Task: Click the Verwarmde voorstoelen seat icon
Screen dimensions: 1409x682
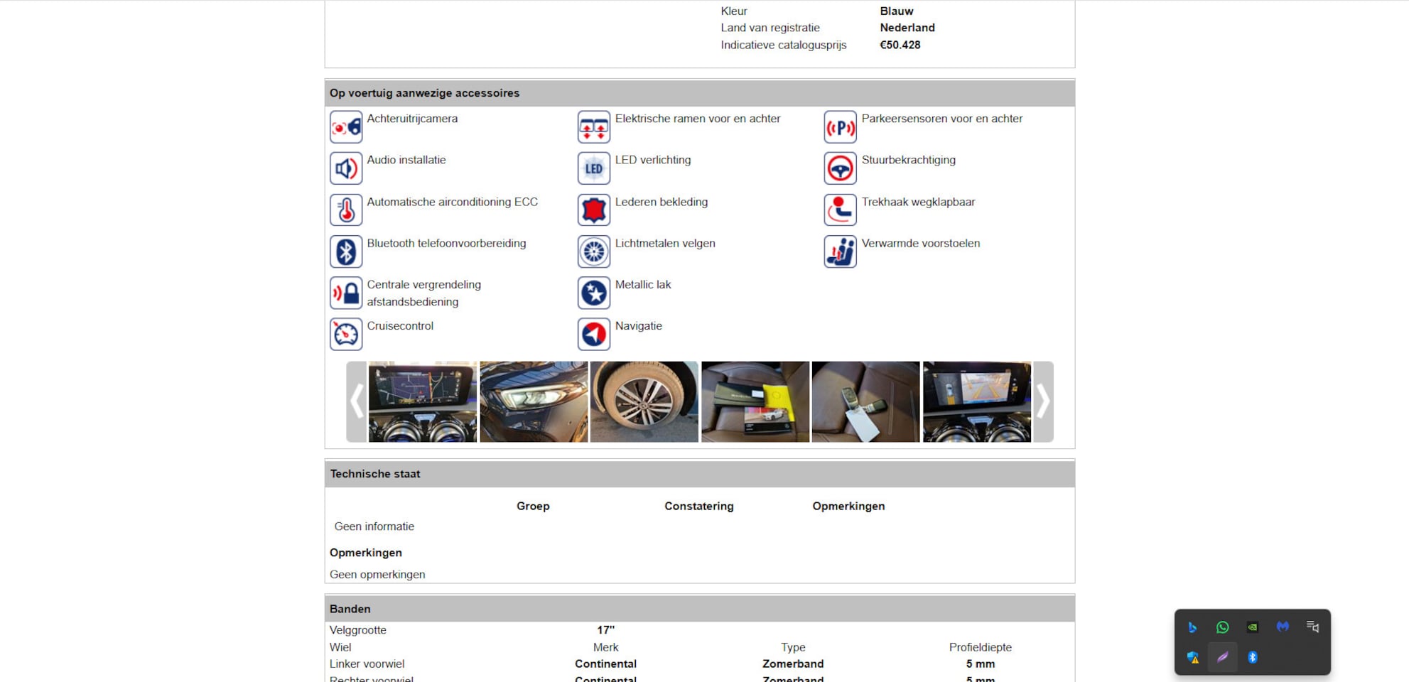Action: coord(840,251)
